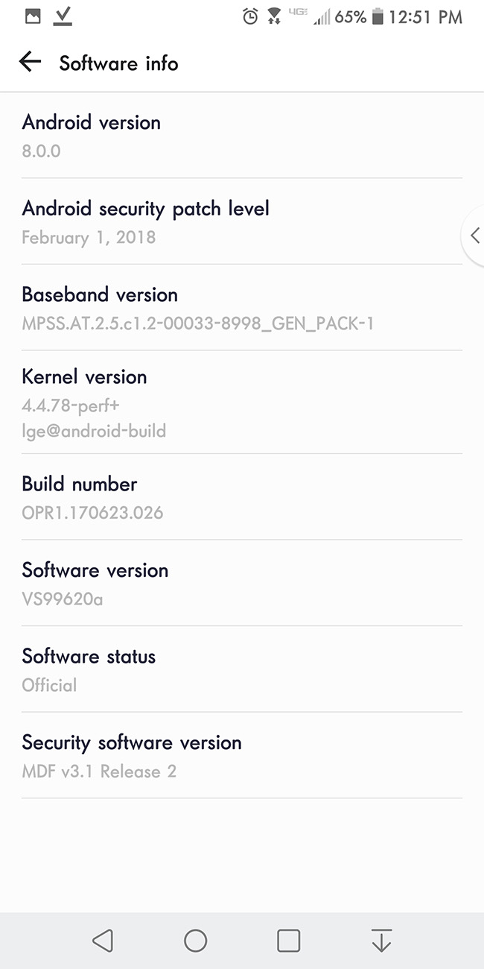Tap the Kernel version entry
This screenshot has width=484, height=969.
coord(242,403)
